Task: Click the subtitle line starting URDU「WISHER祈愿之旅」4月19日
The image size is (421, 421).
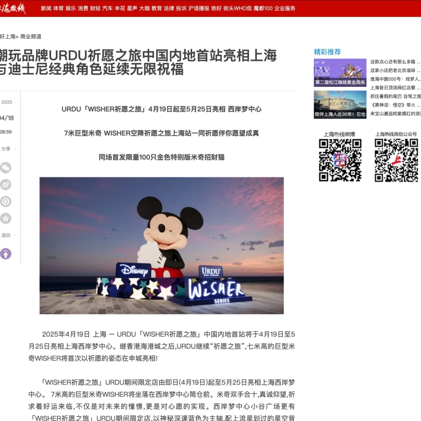Action: tap(162, 109)
